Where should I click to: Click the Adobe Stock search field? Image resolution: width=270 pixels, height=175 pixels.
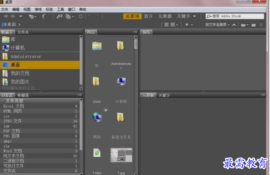(235, 16)
